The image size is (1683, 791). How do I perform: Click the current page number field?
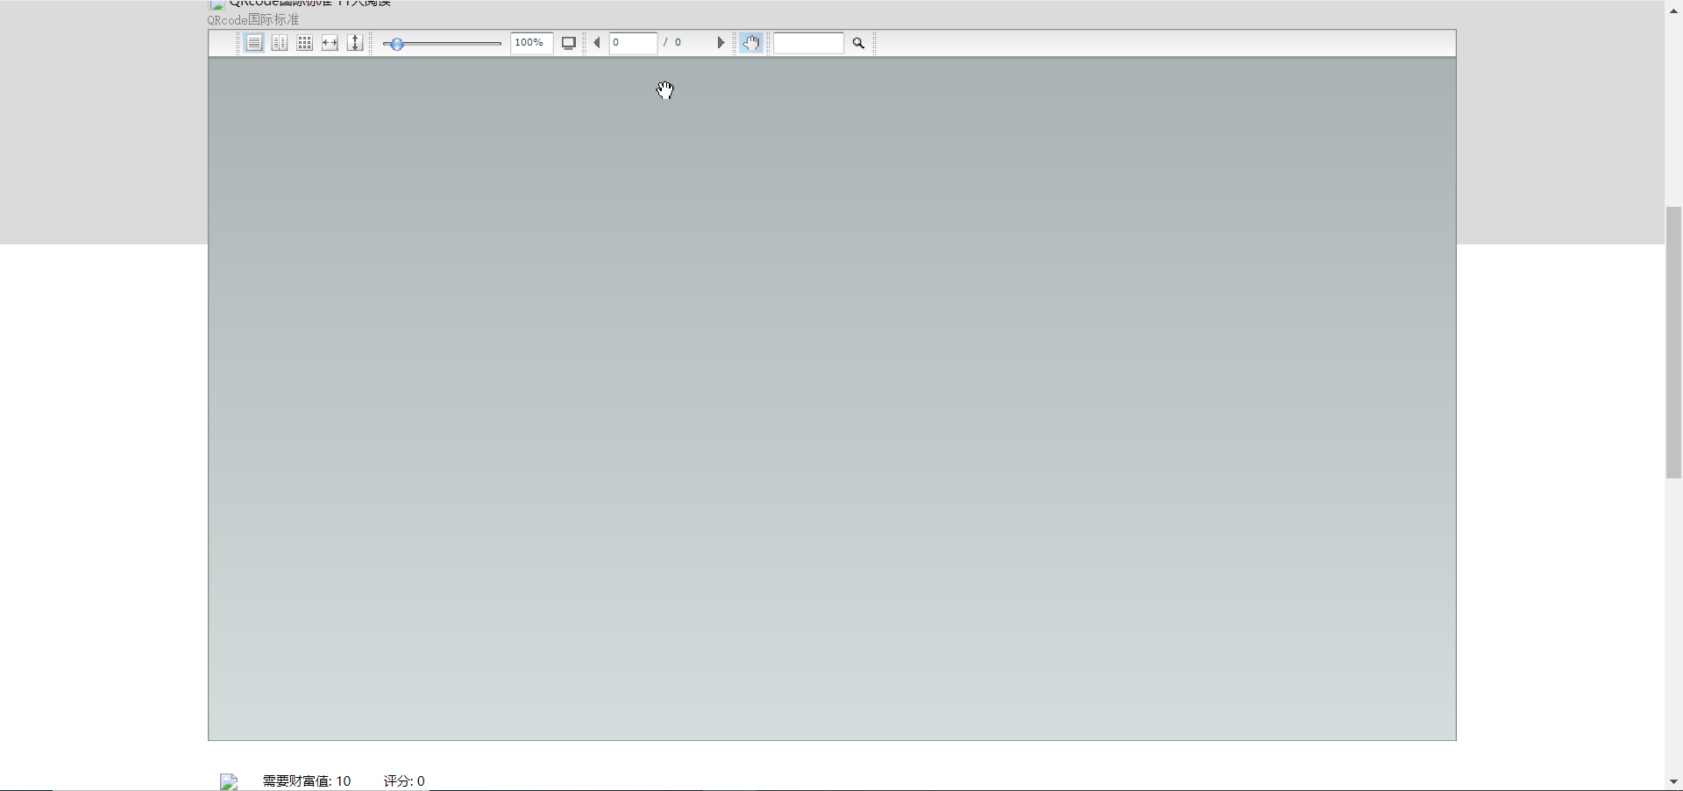pyautogui.click(x=633, y=43)
